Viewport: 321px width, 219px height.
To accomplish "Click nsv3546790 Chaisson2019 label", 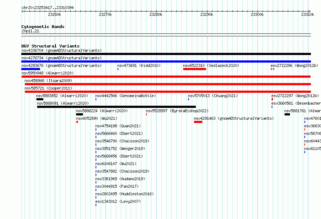I will [x=122, y=141].
